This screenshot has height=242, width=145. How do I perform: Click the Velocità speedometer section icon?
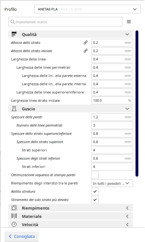[14, 224]
